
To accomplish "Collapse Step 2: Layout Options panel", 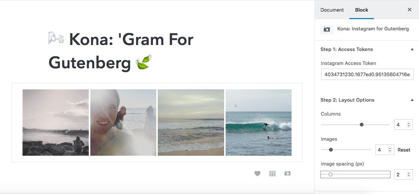I will tap(412, 100).
